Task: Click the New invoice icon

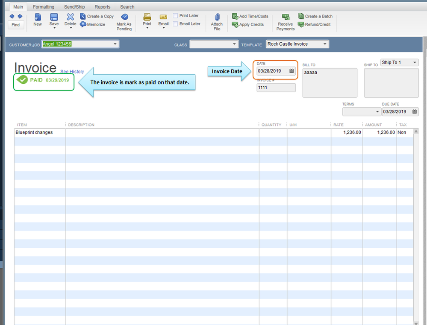Action: tap(38, 17)
